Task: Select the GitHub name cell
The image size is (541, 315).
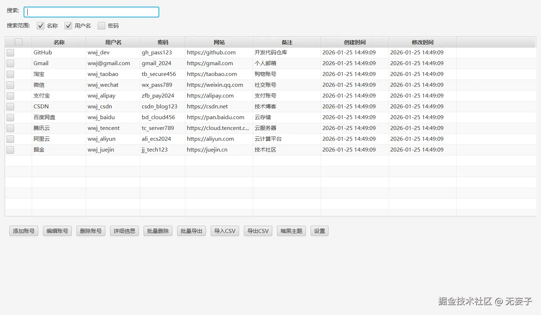Action: (x=59, y=53)
